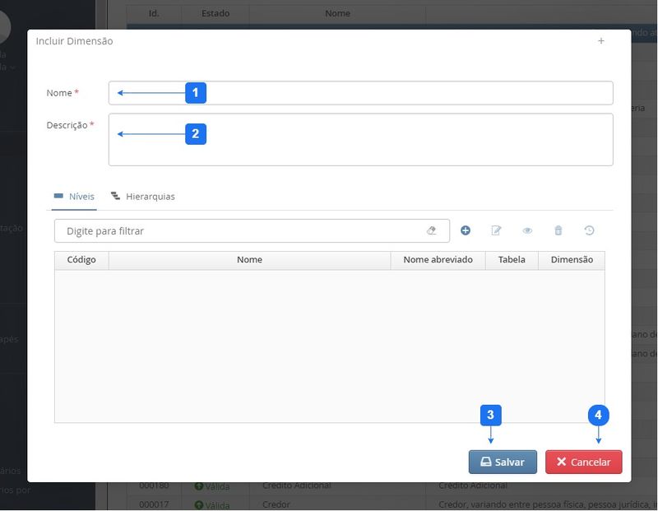
Task: Select the Níveis tab
Action: click(74, 197)
